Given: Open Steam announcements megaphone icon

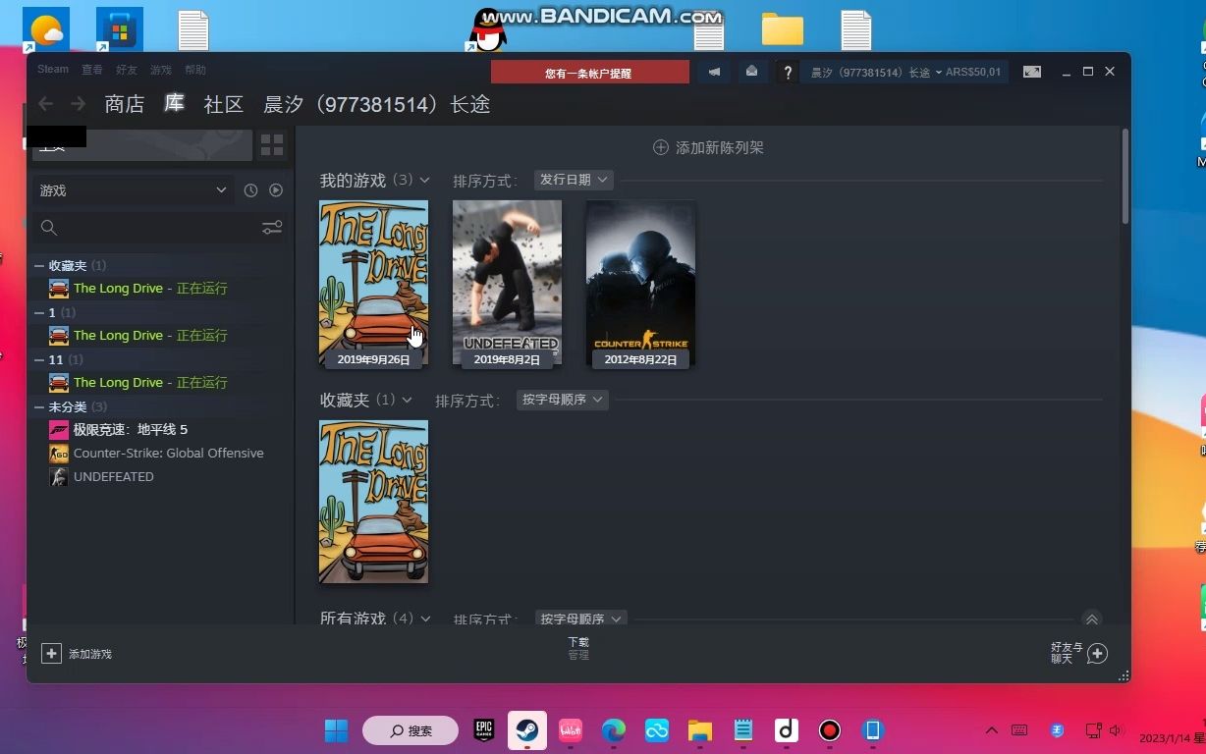Looking at the screenshot, I should click(x=714, y=71).
